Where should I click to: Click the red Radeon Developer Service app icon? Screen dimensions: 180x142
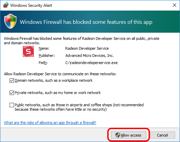tap(28, 51)
